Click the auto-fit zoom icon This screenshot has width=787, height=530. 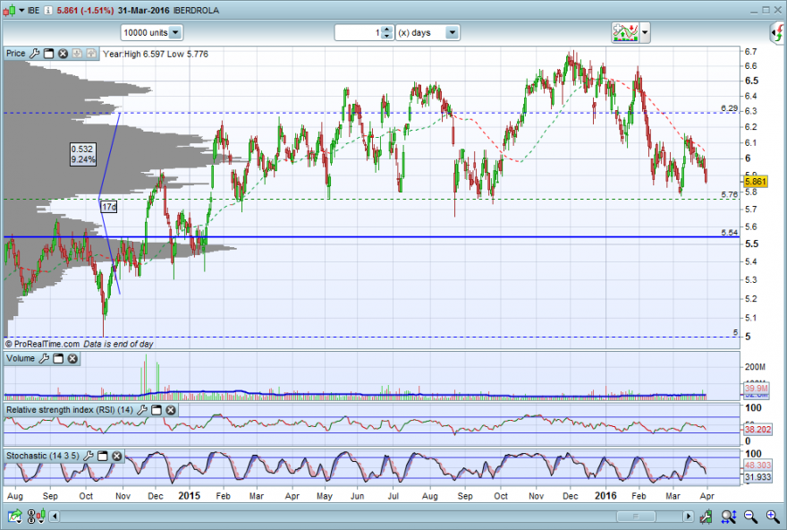click(x=729, y=516)
